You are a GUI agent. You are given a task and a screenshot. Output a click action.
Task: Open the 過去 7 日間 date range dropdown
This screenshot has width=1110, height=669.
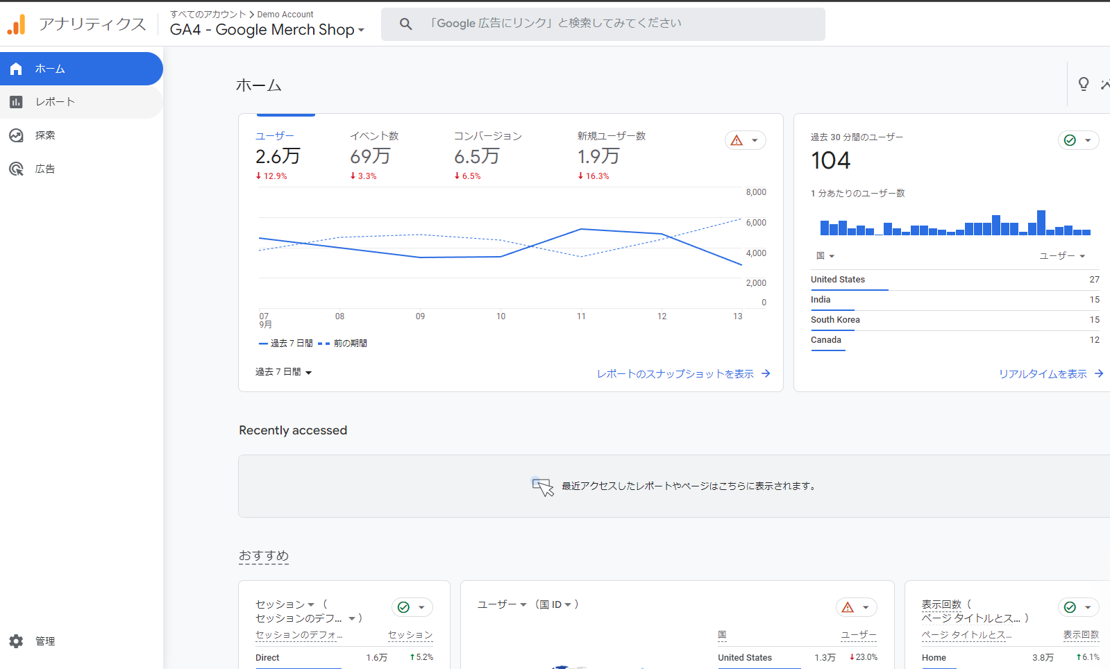click(283, 373)
